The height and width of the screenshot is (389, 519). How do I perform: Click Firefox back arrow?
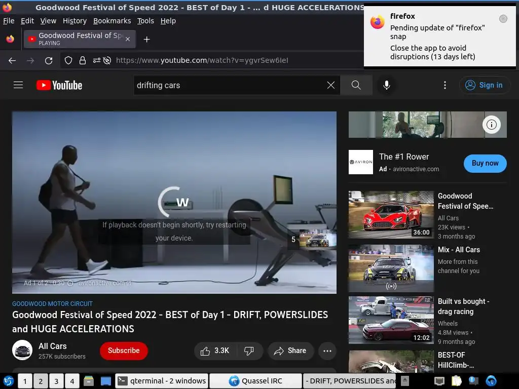[x=12, y=61]
